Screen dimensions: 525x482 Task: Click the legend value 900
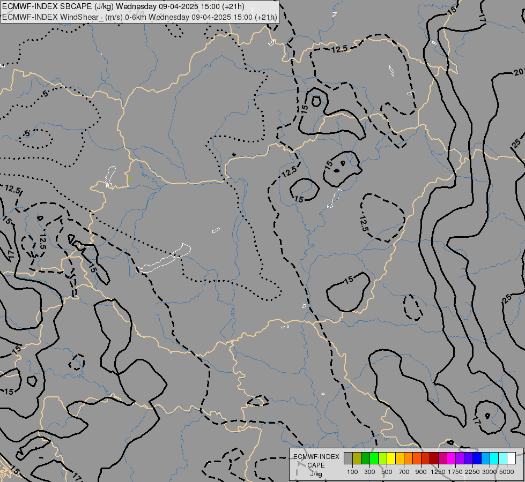[421, 472]
